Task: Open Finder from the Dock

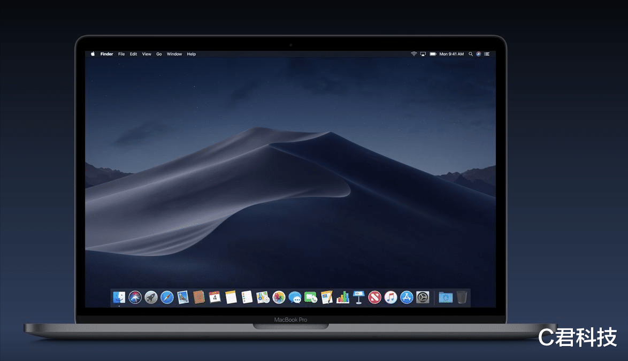Action: click(x=119, y=297)
